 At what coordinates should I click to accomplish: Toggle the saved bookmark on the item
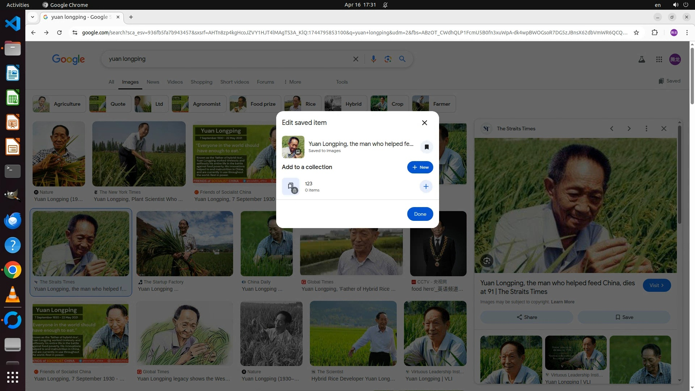[x=426, y=147]
